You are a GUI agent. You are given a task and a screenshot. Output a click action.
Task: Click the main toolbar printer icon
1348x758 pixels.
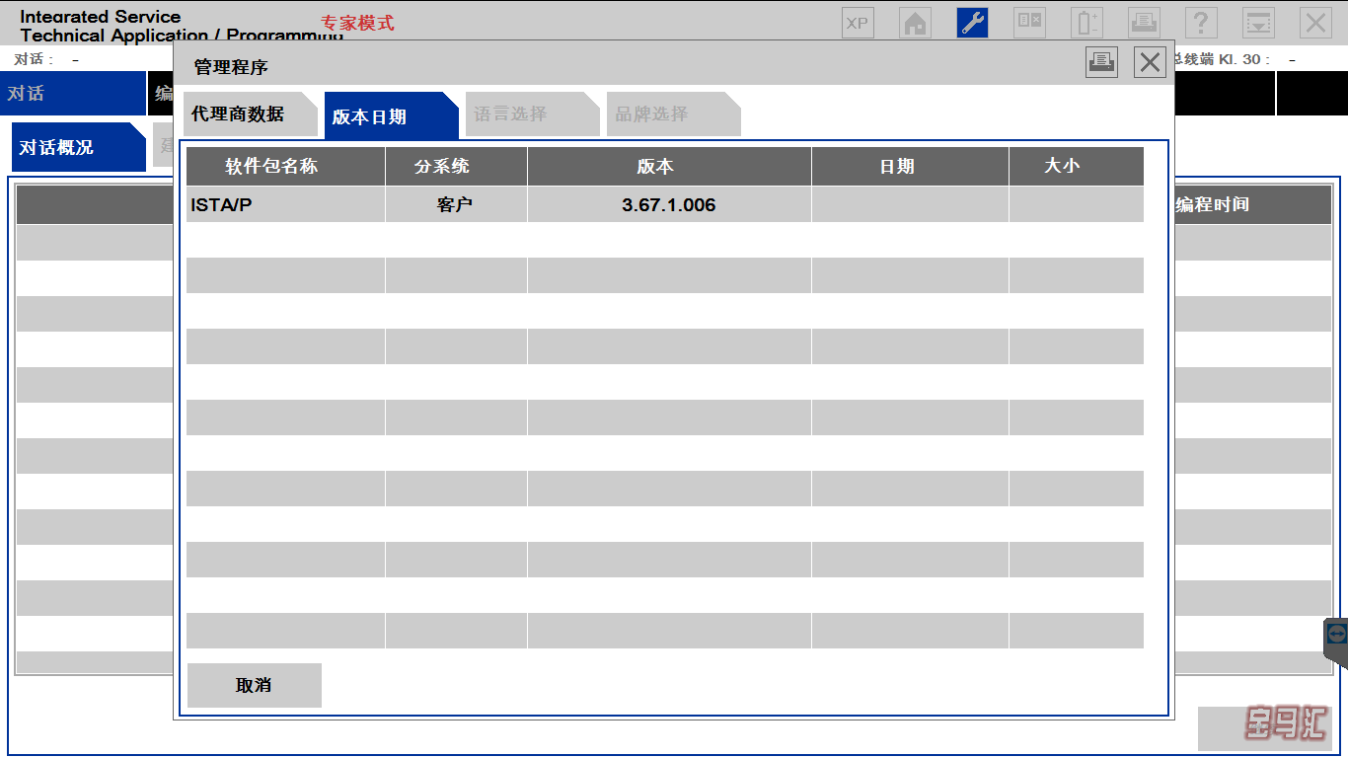point(1144,23)
